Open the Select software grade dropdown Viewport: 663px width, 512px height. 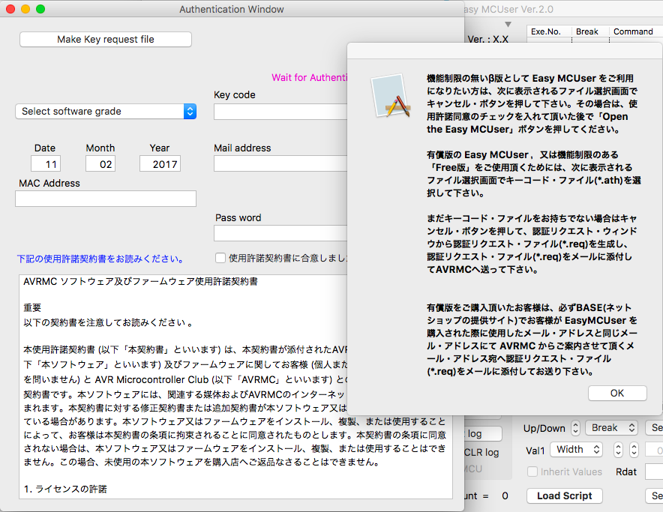106,111
